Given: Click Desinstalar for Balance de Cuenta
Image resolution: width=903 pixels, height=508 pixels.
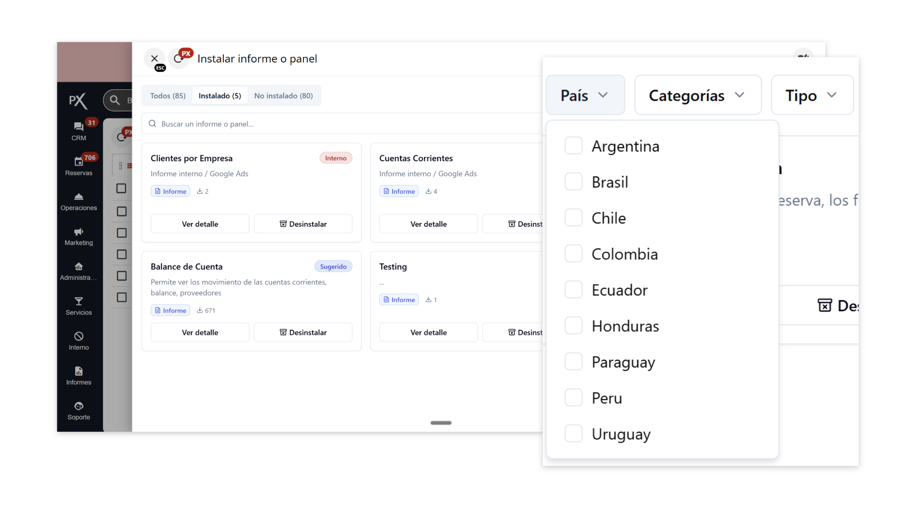Looking at the screenshot, I should [303, 333].
